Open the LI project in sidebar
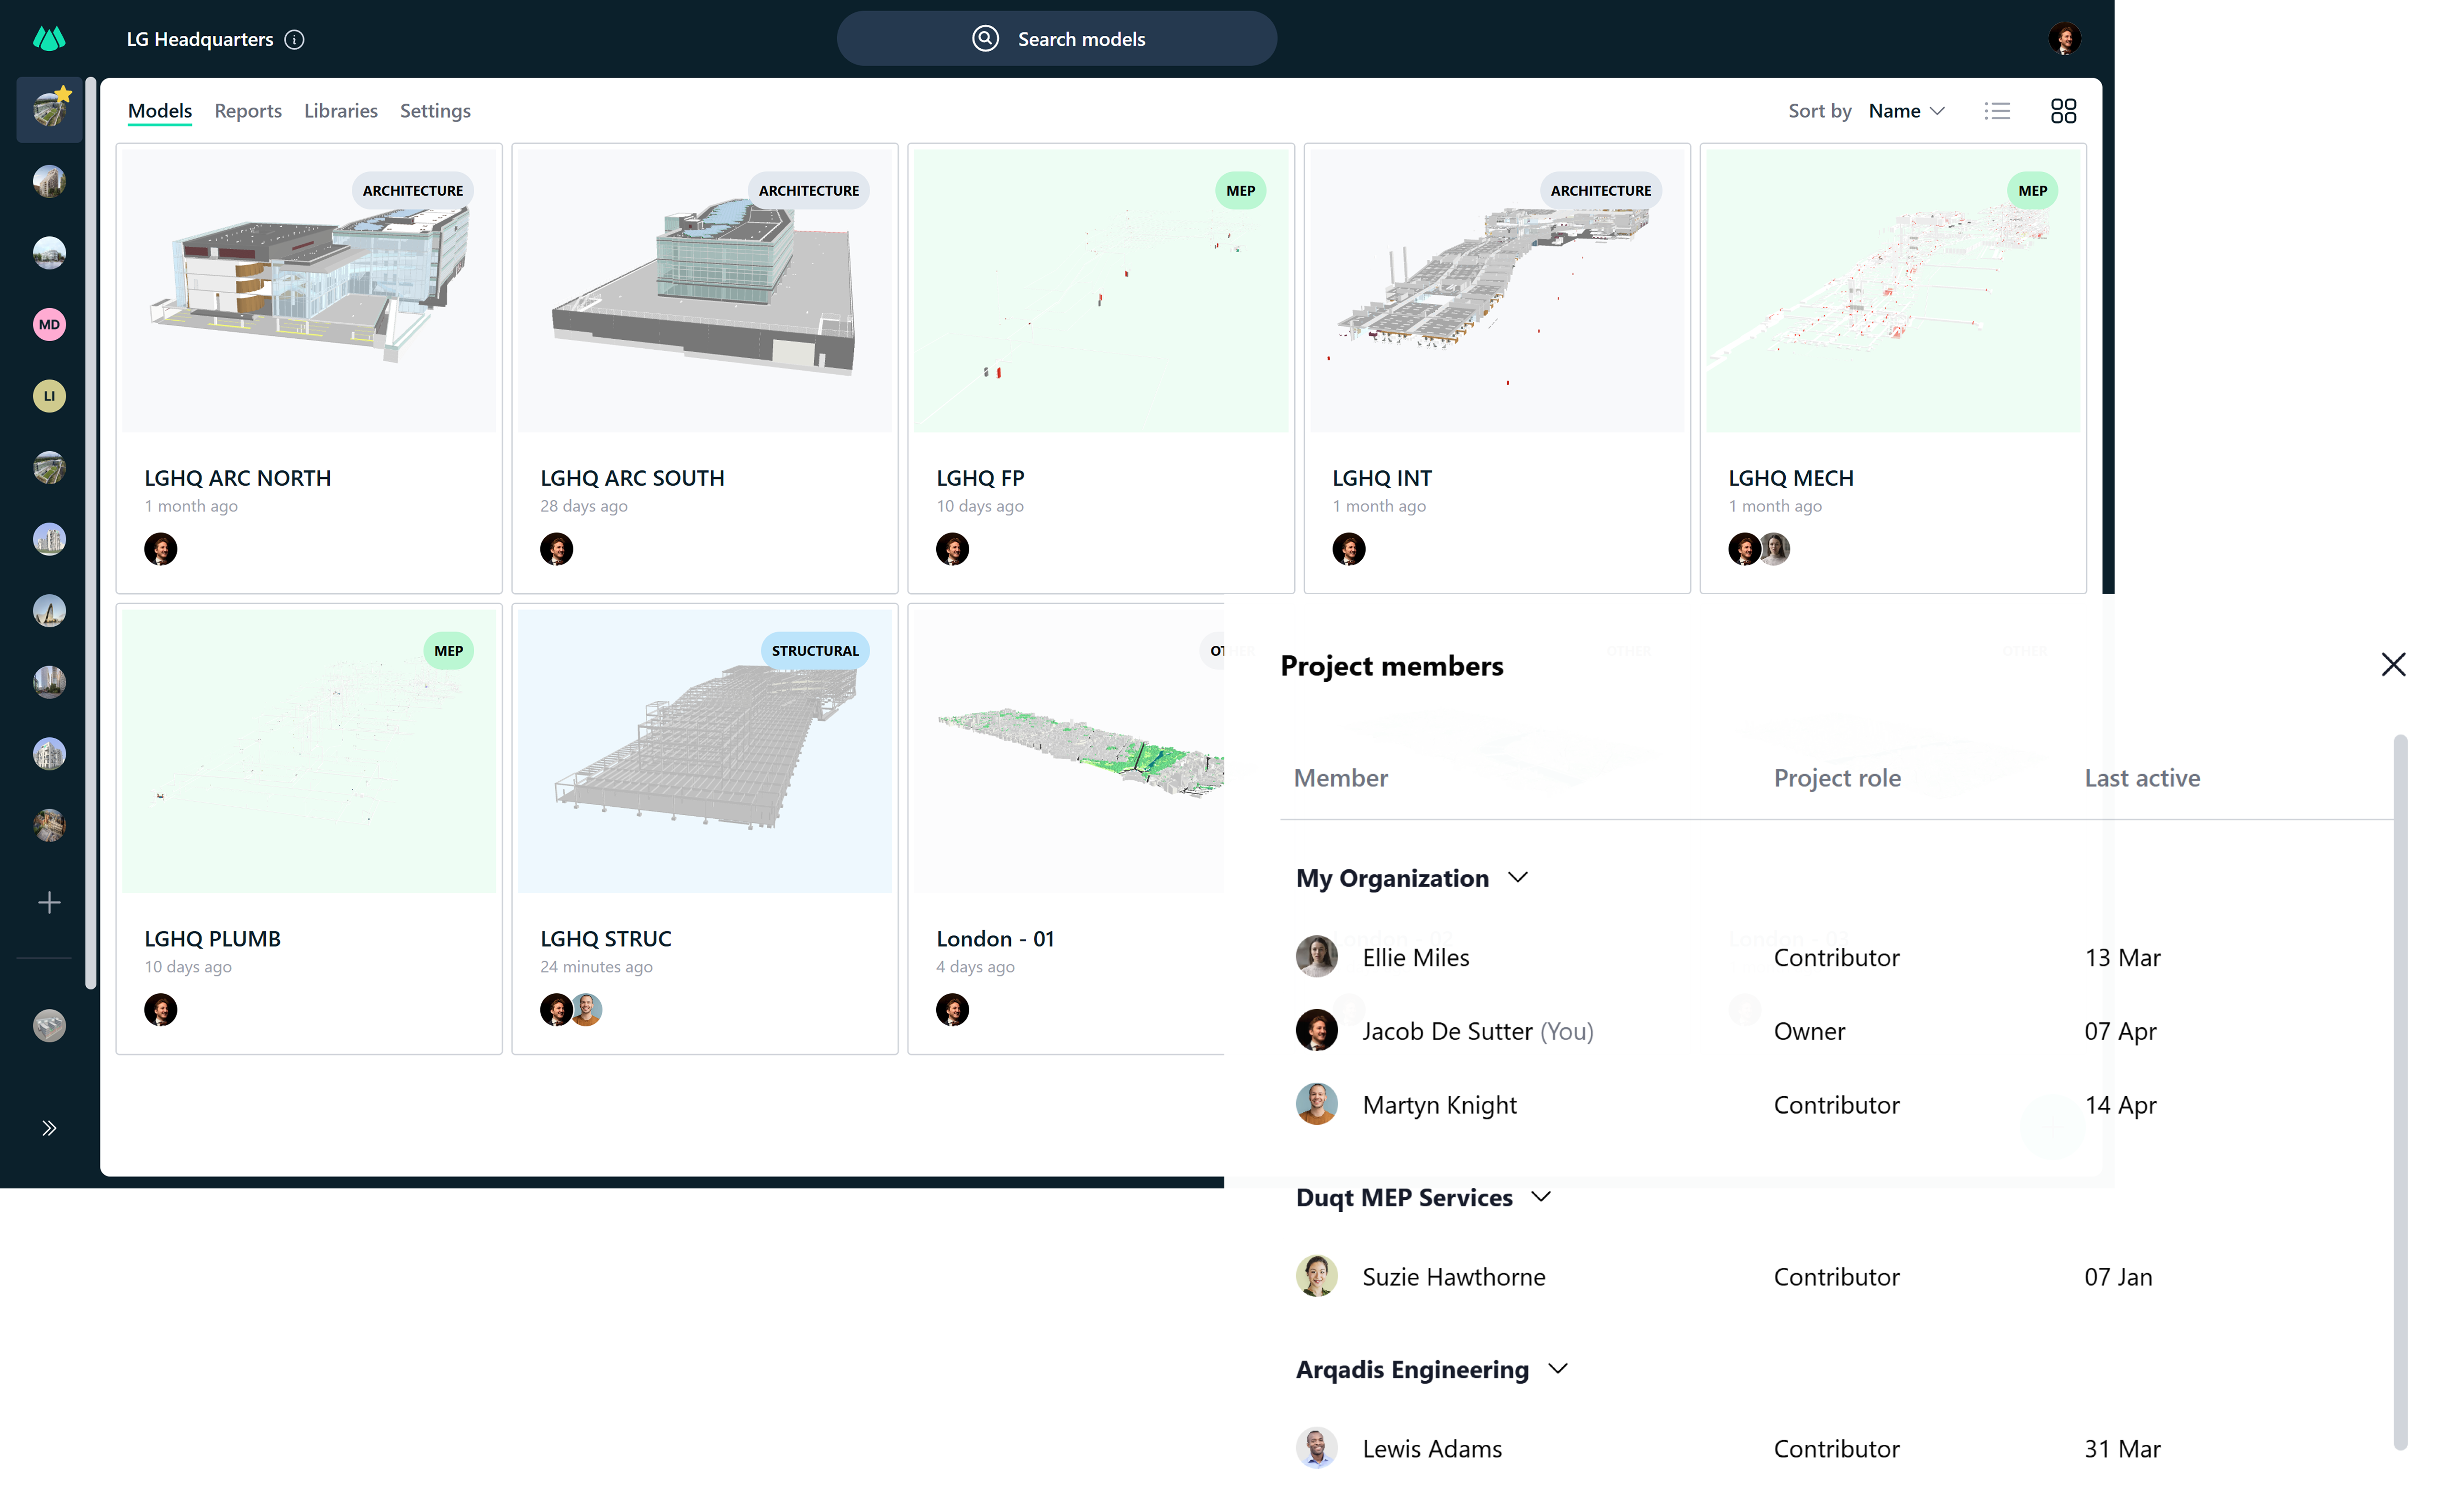The height and width of the screenshot is (1508, 2464). [49, 397]
